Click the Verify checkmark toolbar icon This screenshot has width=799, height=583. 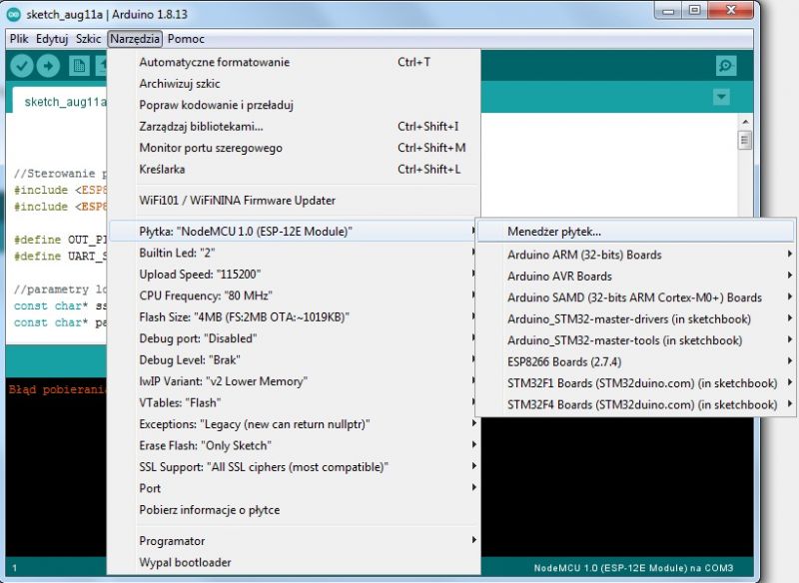coord(22,66)
